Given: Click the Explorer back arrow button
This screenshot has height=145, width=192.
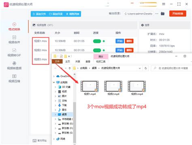Looking at the screenshot, I should pos(55,68).
